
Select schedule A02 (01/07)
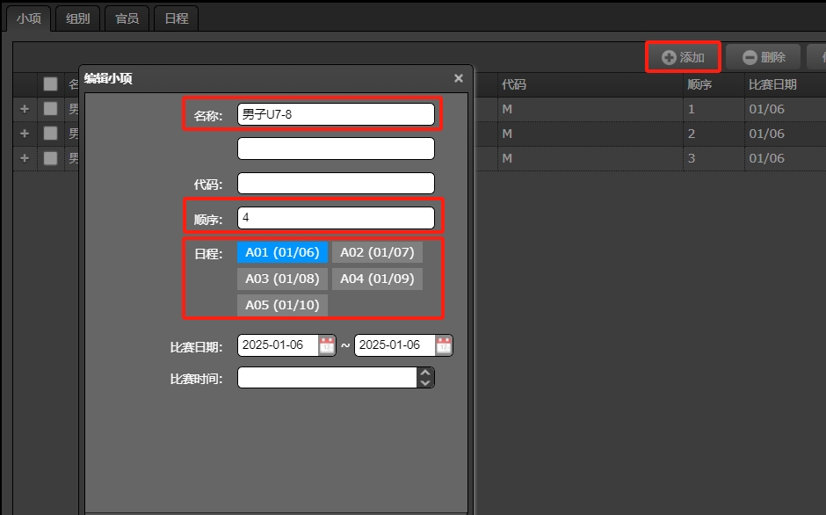tap(377, 252)
